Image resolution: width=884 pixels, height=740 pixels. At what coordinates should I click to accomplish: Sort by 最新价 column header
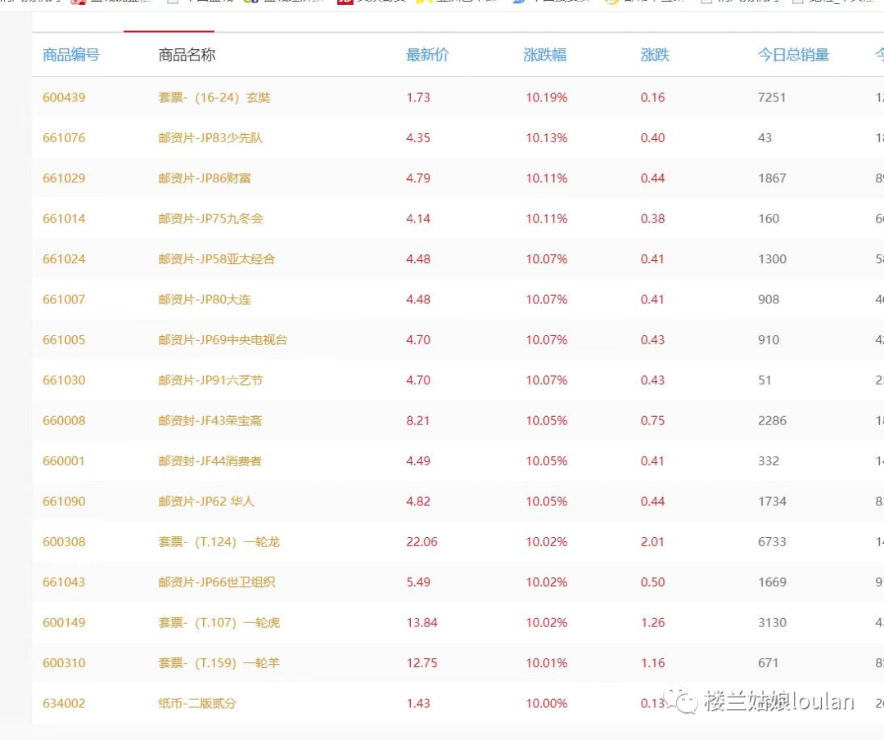427,55
